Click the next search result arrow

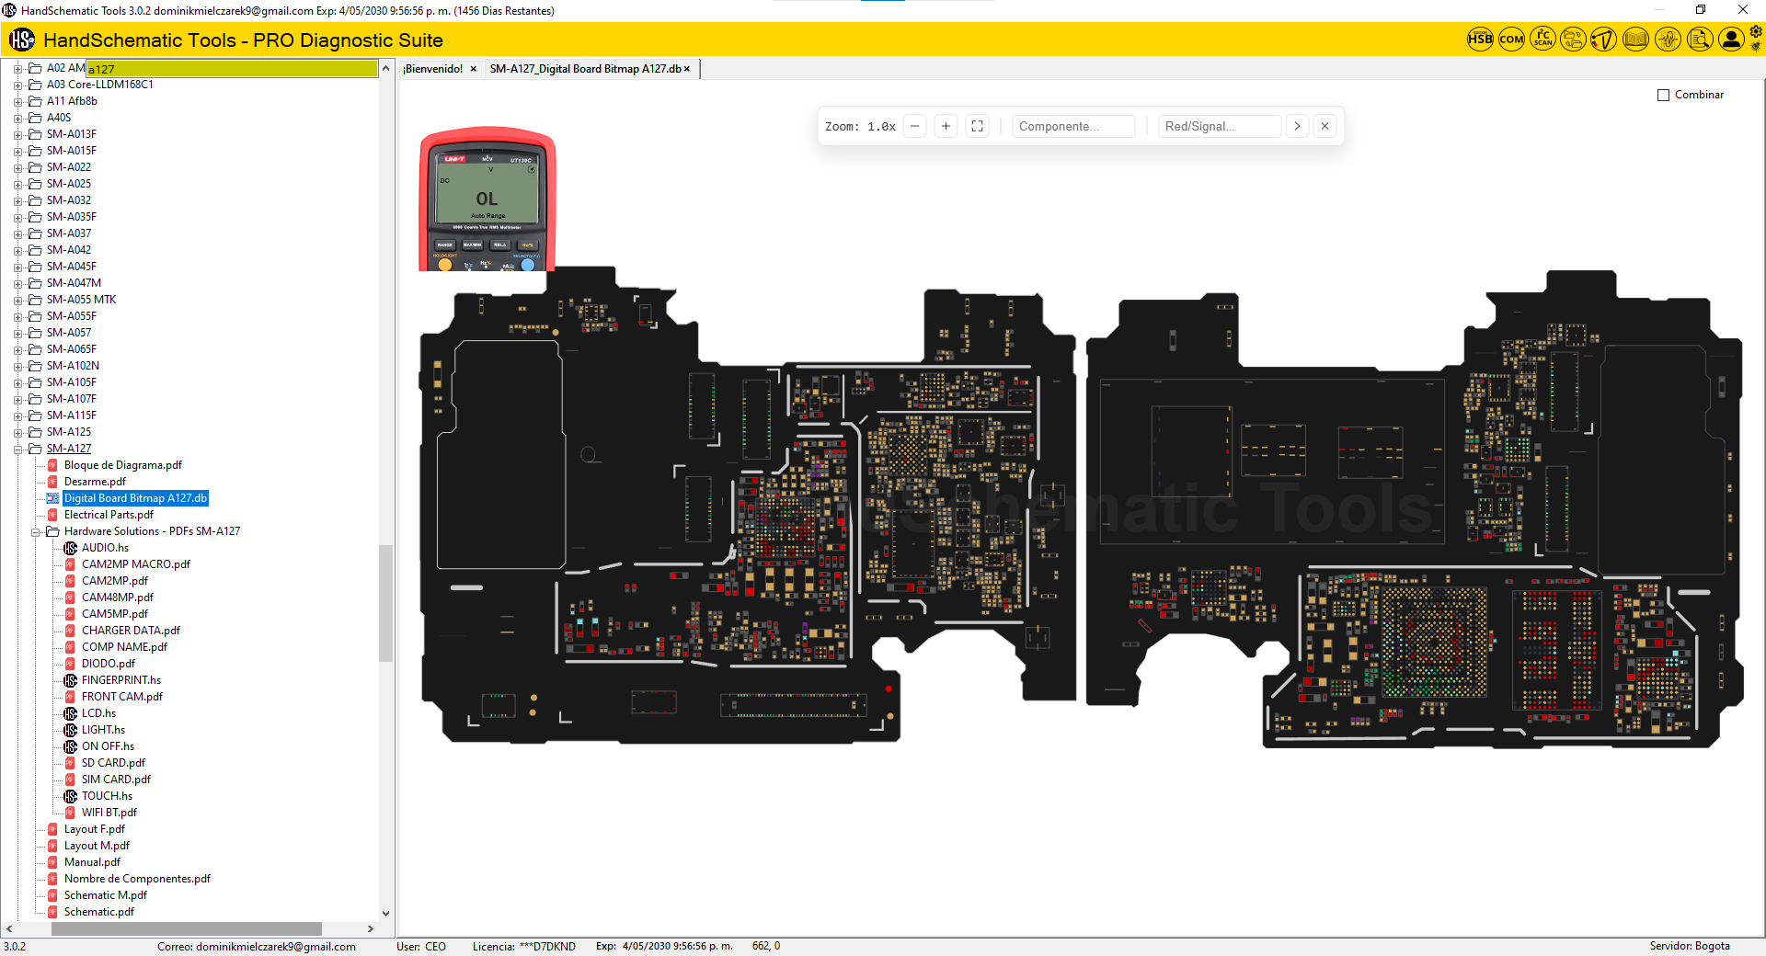click(1297, 127)
